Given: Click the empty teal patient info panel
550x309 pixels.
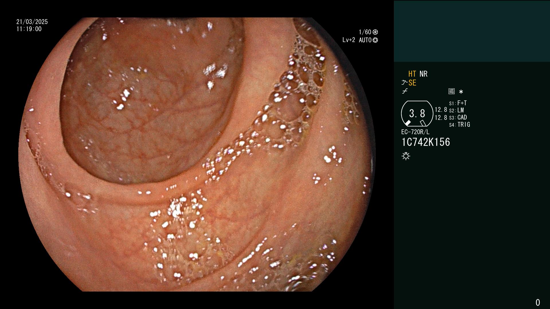Looking at the screenshot, I should pos(472,31).
